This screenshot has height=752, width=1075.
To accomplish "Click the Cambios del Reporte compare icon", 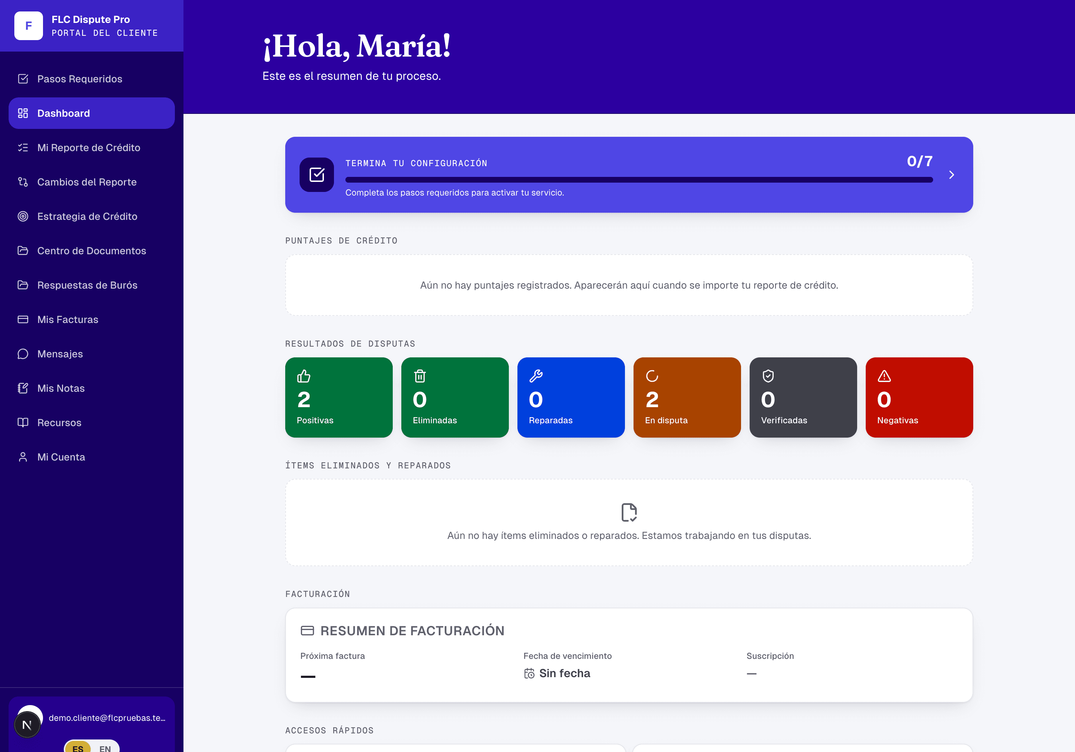I will pos(23,182).
